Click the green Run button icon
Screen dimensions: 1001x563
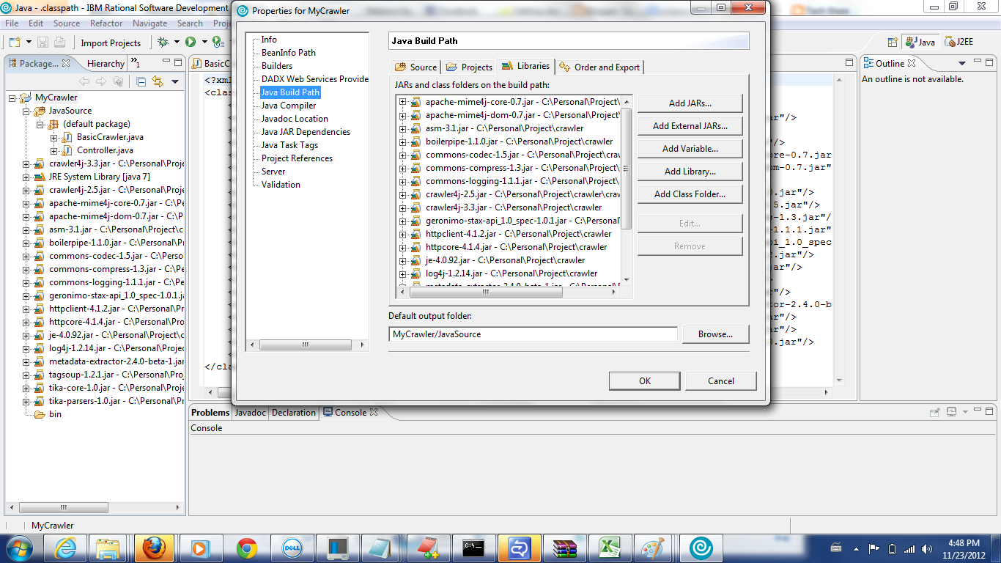(x=191, y=43)
